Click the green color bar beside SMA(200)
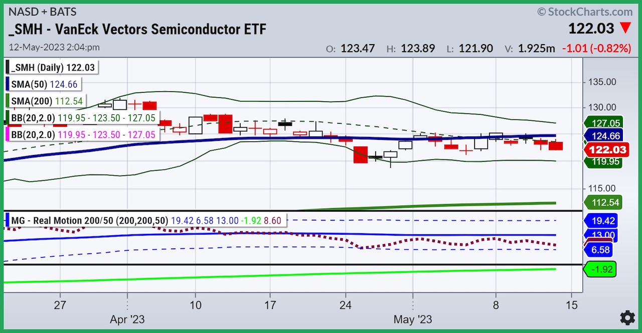The width and height of the screenshot is (642, 333). click(x=7, y=101)
